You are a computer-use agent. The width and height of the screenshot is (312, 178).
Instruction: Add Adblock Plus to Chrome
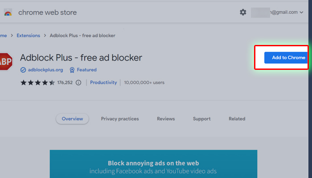point(286,57)
